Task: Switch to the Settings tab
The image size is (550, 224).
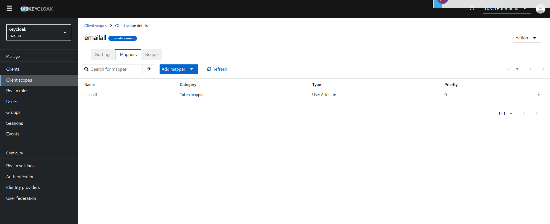Action: click(x=103, y=55)
